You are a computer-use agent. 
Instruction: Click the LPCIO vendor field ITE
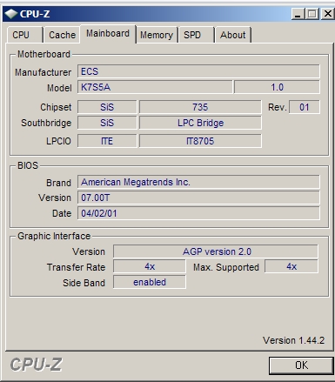107,141
